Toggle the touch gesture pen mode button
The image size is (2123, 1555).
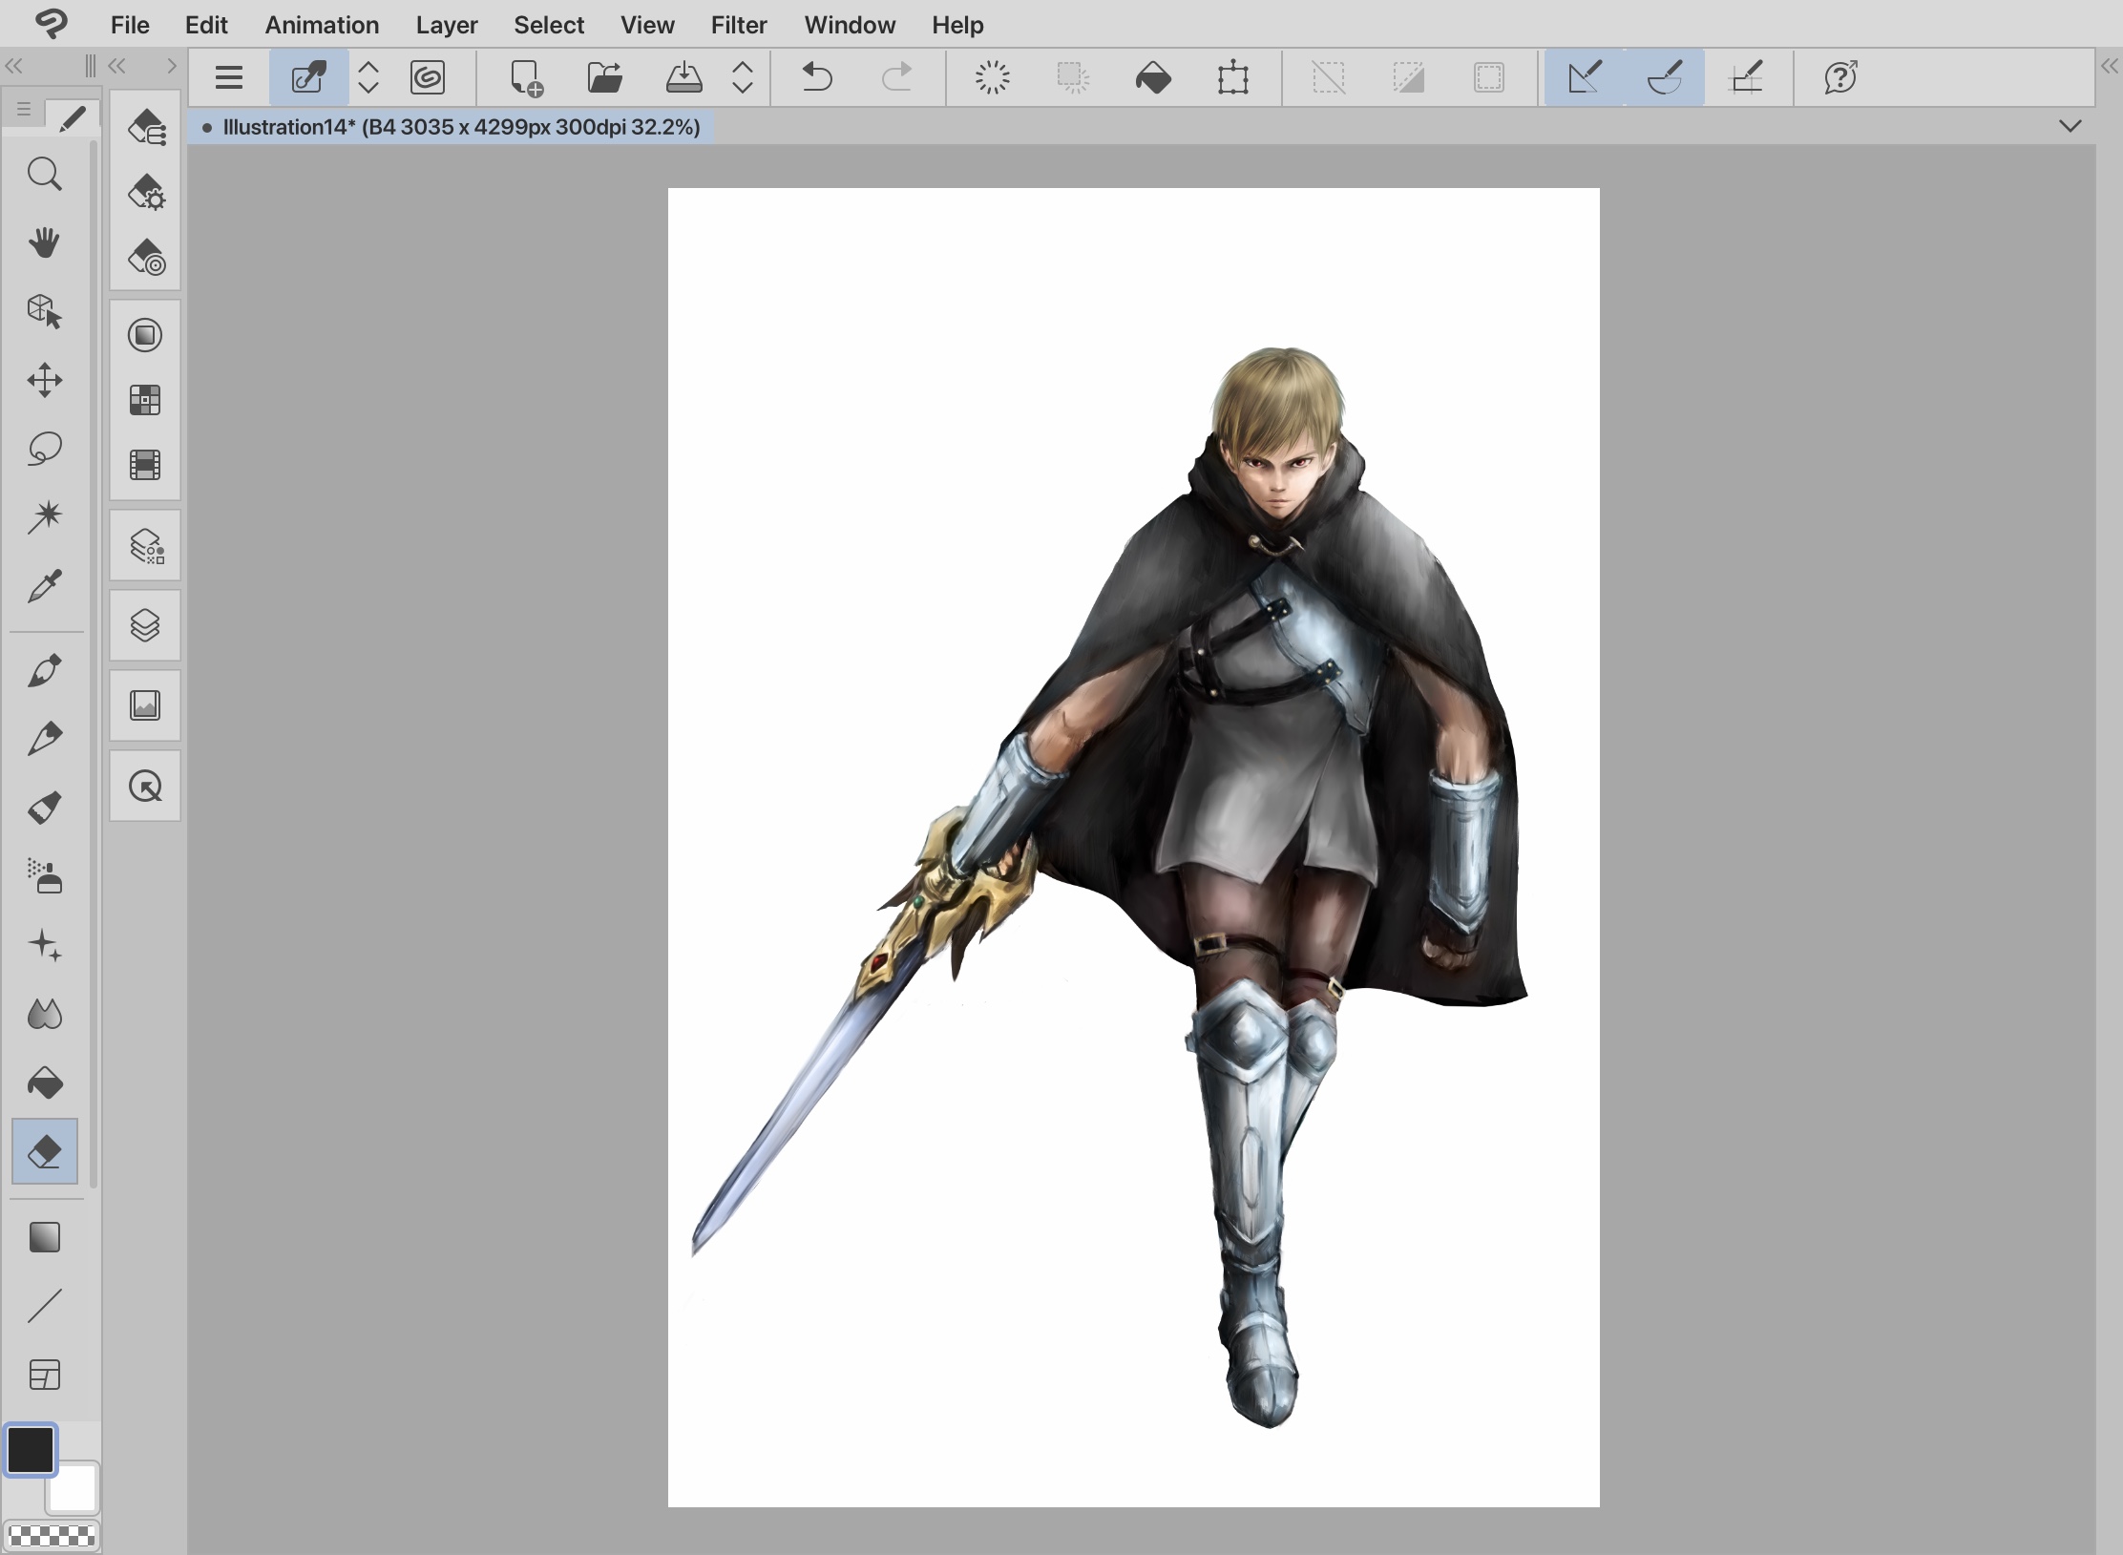[308, 77]
